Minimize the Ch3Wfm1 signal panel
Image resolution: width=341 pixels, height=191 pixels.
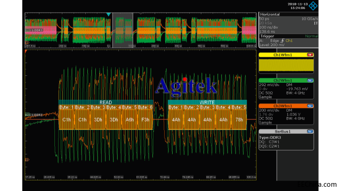tap(310, 106)
